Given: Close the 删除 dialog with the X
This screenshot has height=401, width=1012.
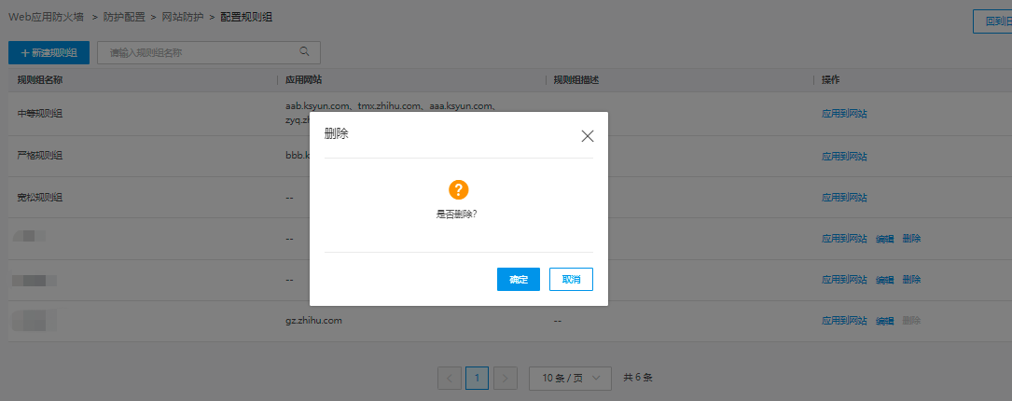Looking at the screenshot, I should pos(587,136).
